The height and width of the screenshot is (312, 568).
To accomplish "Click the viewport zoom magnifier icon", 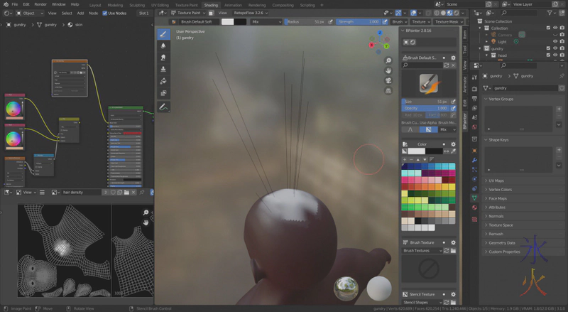I will [x=388, y=60].
